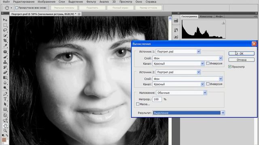Open Источник 2 Канал dropdown
The image size is (259, 145).
(178, 84)
